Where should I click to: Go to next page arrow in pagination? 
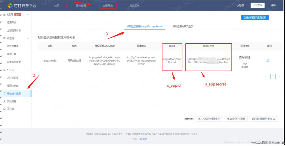point(279,76)
